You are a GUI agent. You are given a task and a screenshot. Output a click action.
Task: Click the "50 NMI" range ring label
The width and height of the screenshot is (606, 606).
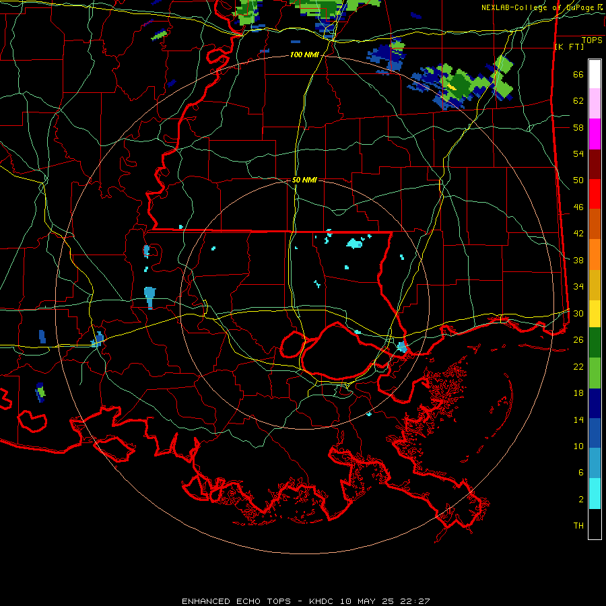click(x=304, y=180)
